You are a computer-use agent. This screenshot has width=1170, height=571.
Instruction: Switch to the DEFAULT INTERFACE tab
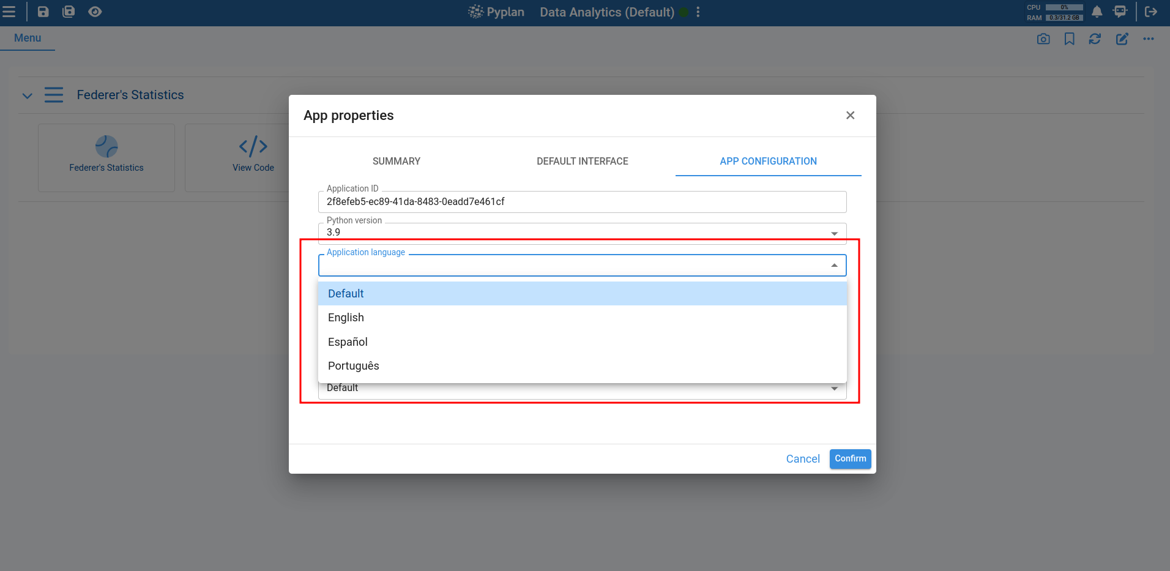pos(581,161)
